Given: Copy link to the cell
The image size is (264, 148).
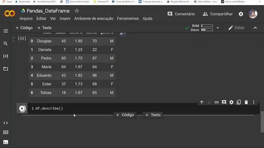Looking at the screenshot, I should coord(217,102).
